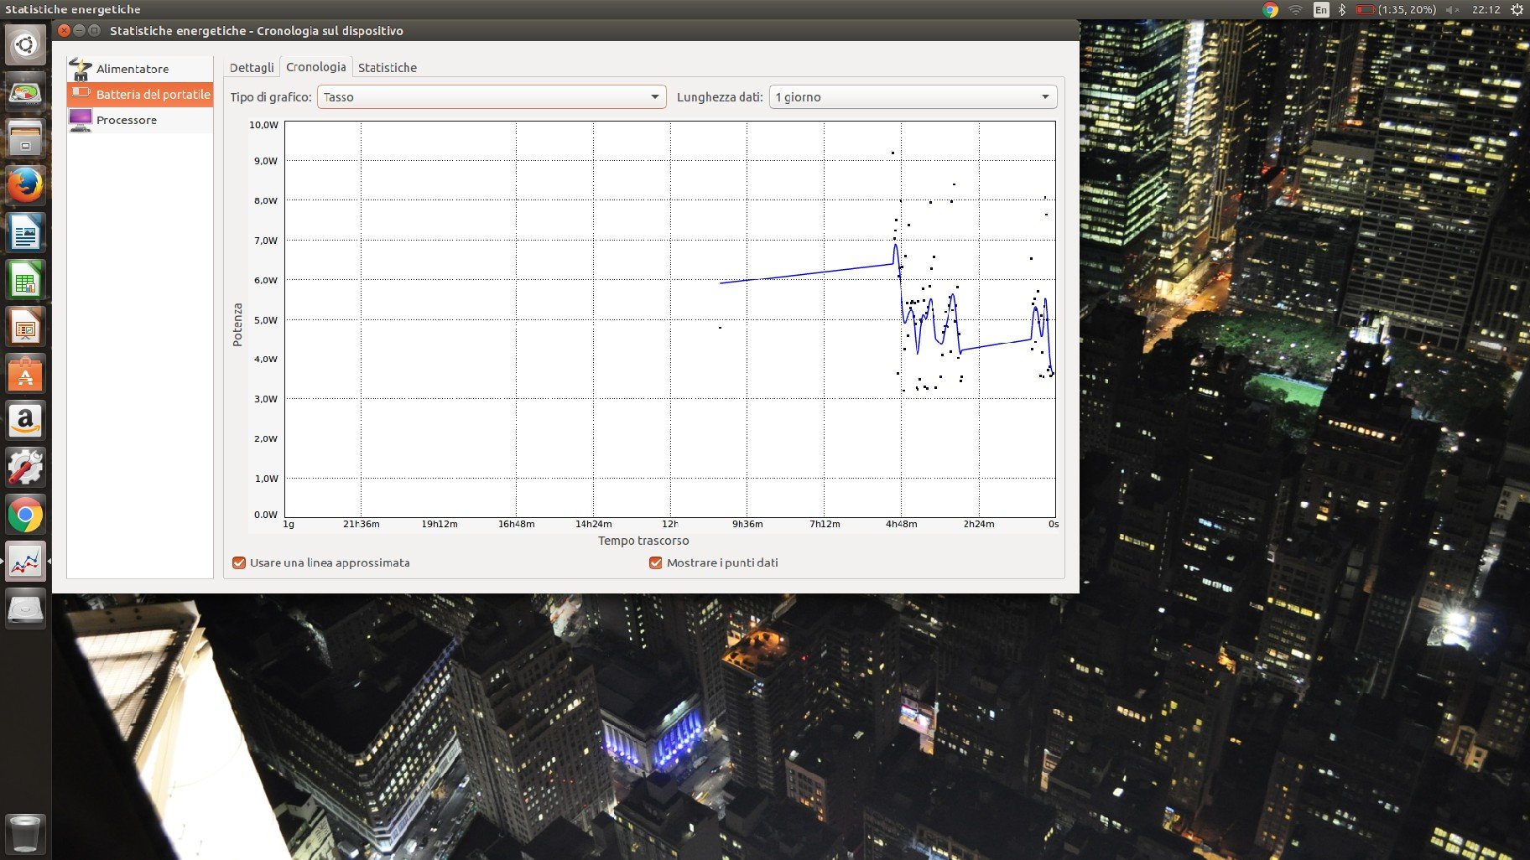Open 'Lunghezza dati' dropdown
Viewport: 1530px width, 860px height.
[913, 97]
